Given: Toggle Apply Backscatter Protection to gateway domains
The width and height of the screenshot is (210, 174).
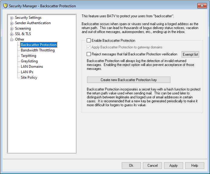Looking at the screenshot, I should coord(89,47).
